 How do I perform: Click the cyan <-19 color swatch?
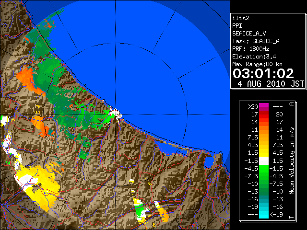[x=264, y=215]
